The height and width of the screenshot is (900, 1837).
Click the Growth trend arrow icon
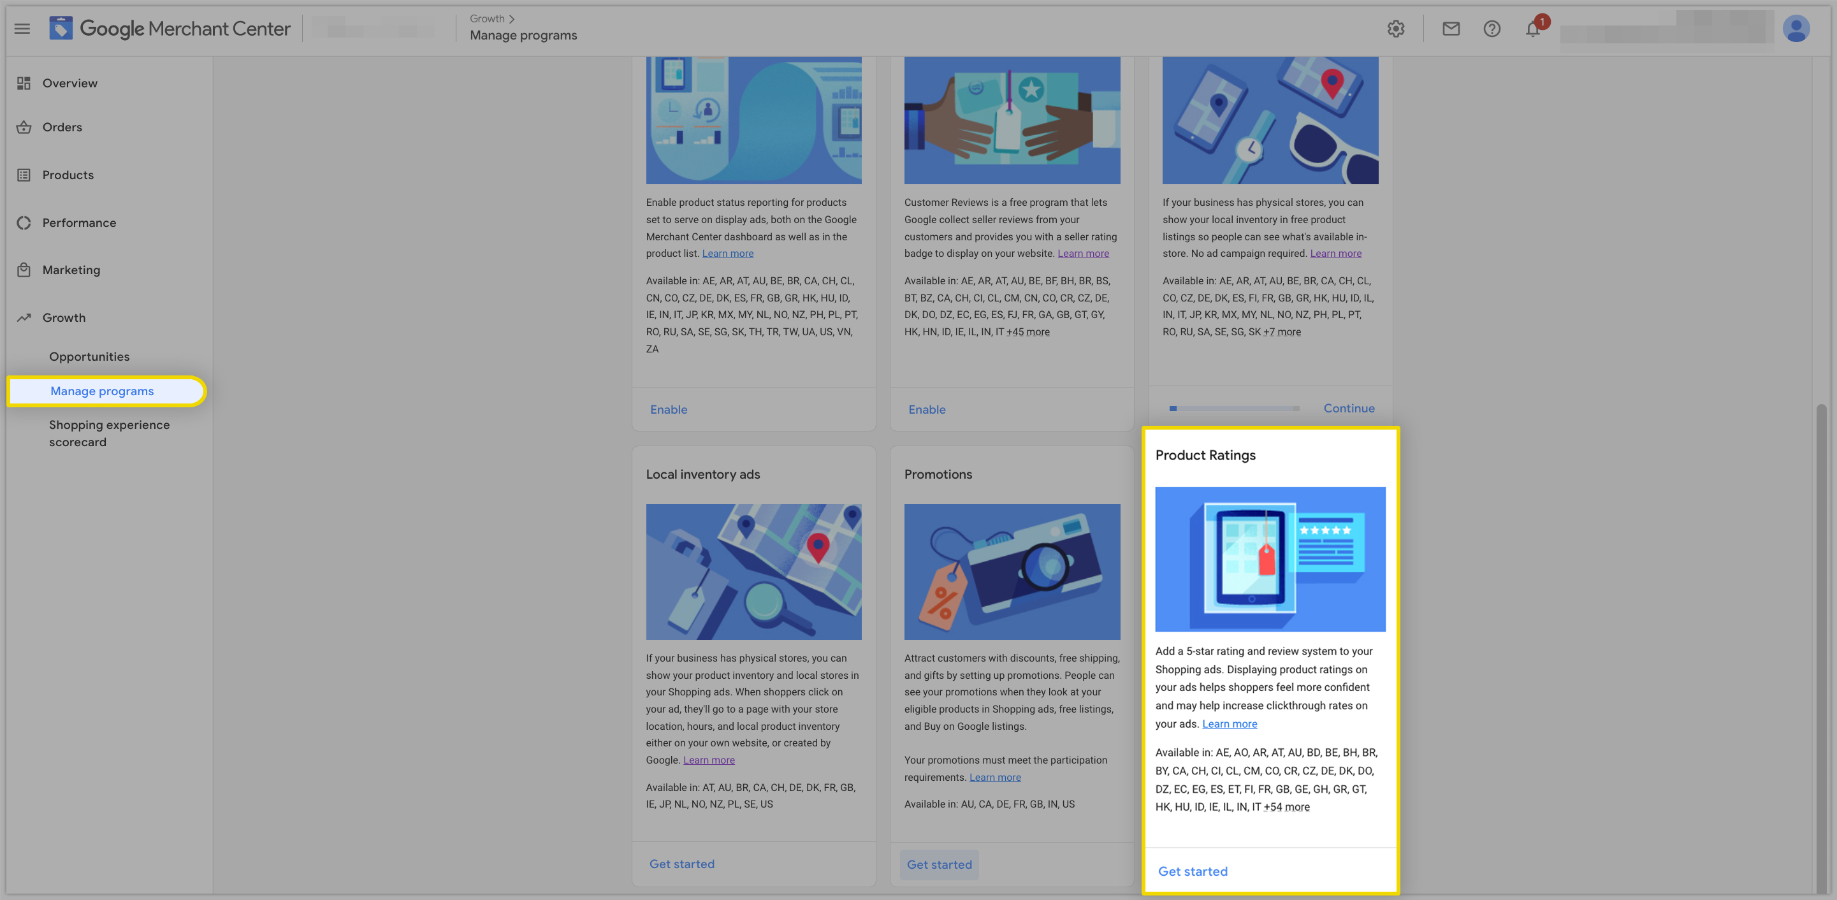[x=24, y=317]
